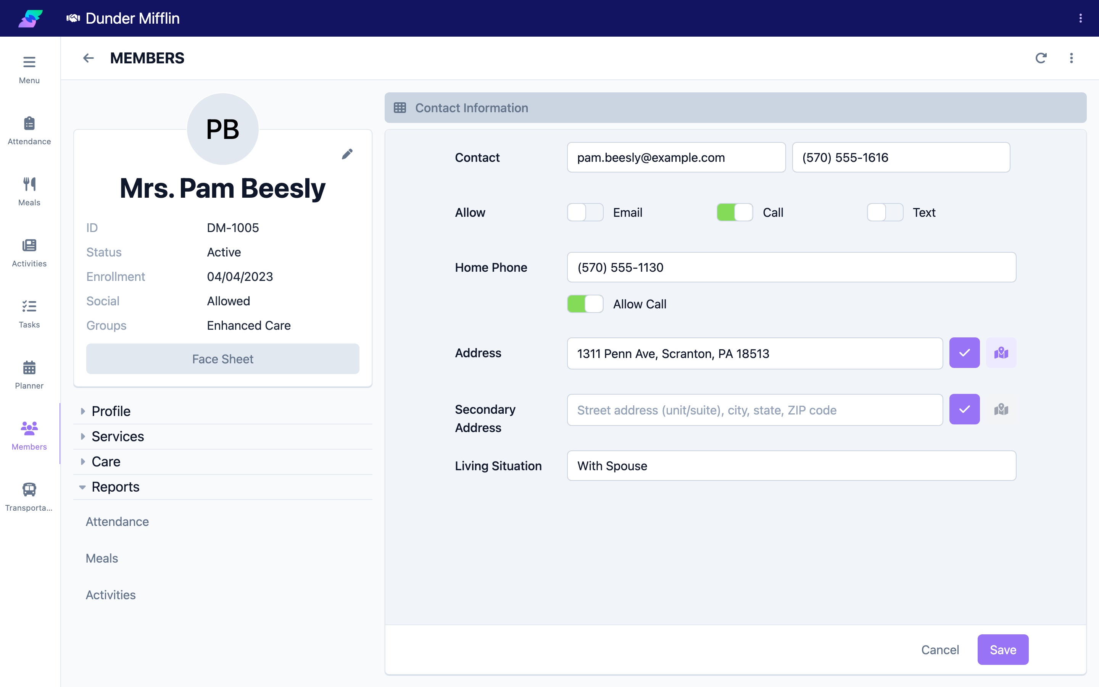1099x687 pixels.
Task: Click the Face Sheet button
Action: (222, 359)
